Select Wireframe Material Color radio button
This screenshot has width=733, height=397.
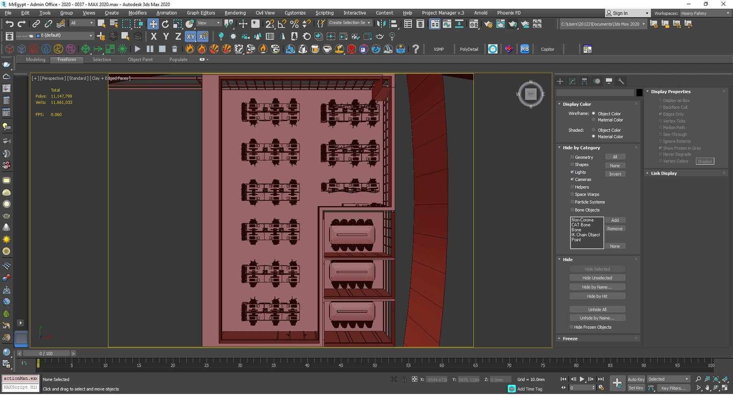594,120
